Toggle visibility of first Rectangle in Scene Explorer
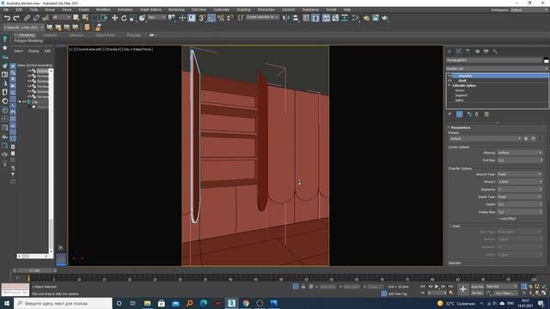Viewport: 550px width, 309px height. tap(29, 70)
